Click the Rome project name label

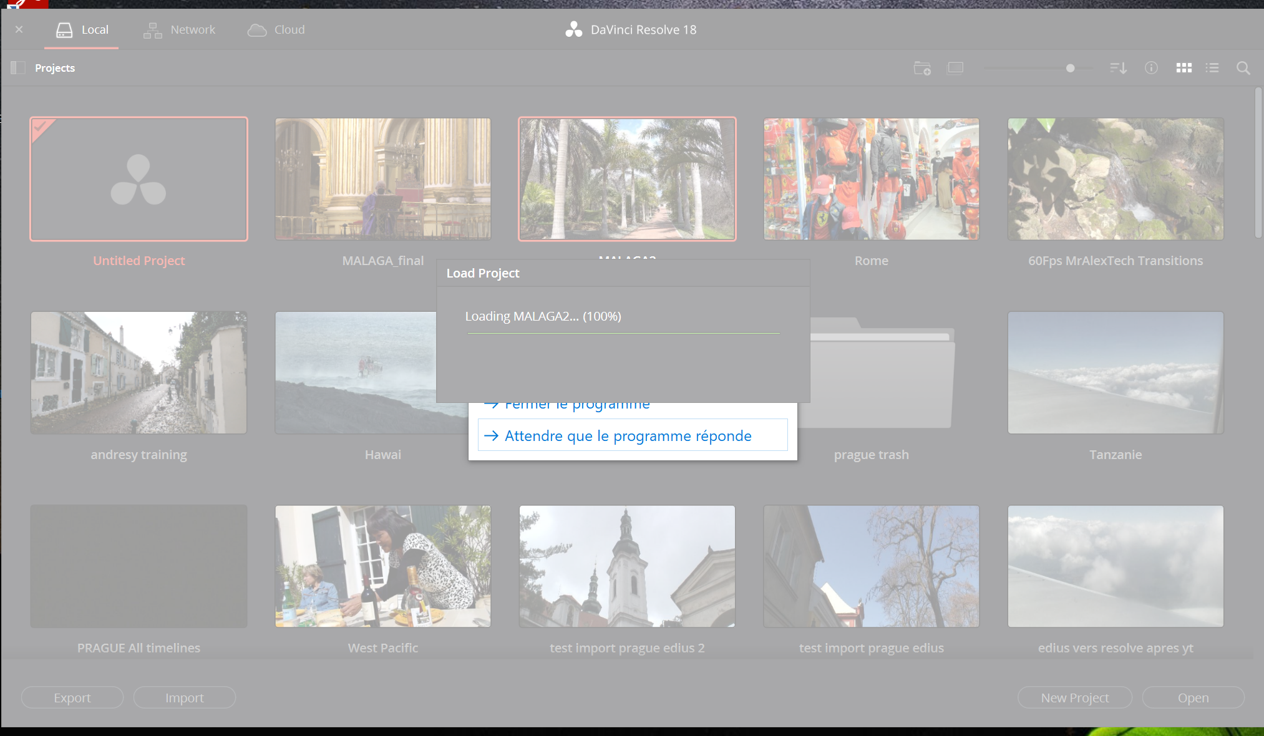(871, 261)
